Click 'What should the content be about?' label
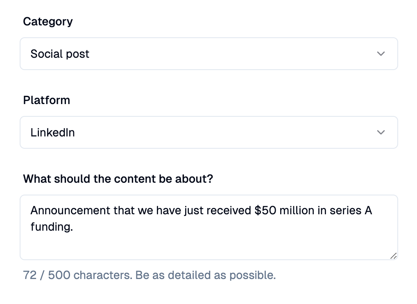Image resolution: width=417 pixels, height=304 pixels. pos(118,179)
